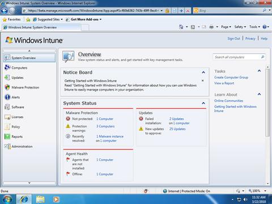Image resolution: width=272 pixels, height=204 pixels.
Task: Click Internet Explorer taskbar icon
Action: coord(24,199)
